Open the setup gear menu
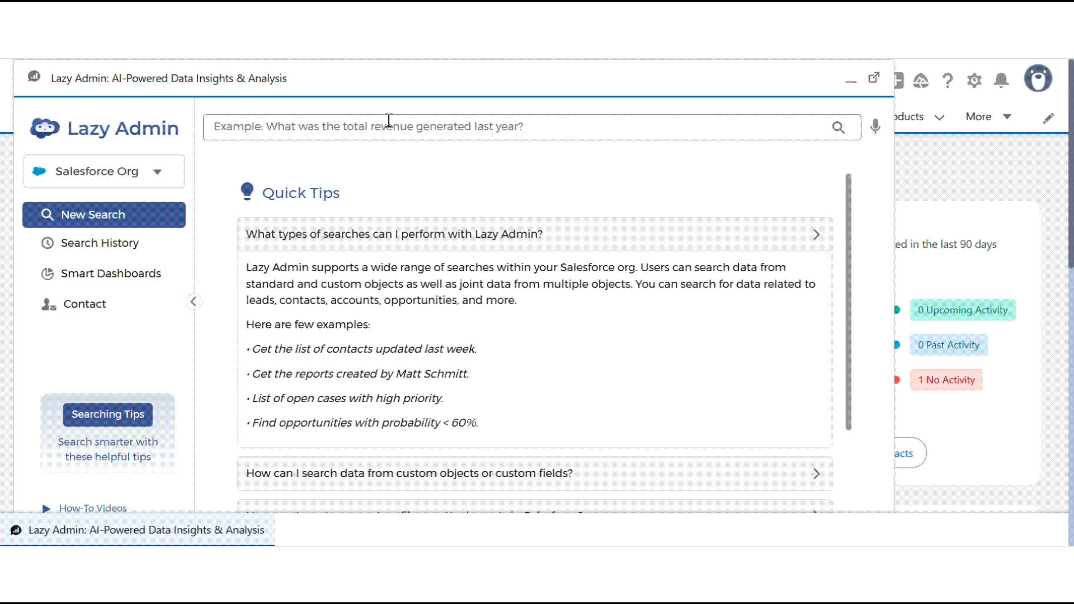The height and width of the screenshot is (604, 1074). [x=974, y=81]
